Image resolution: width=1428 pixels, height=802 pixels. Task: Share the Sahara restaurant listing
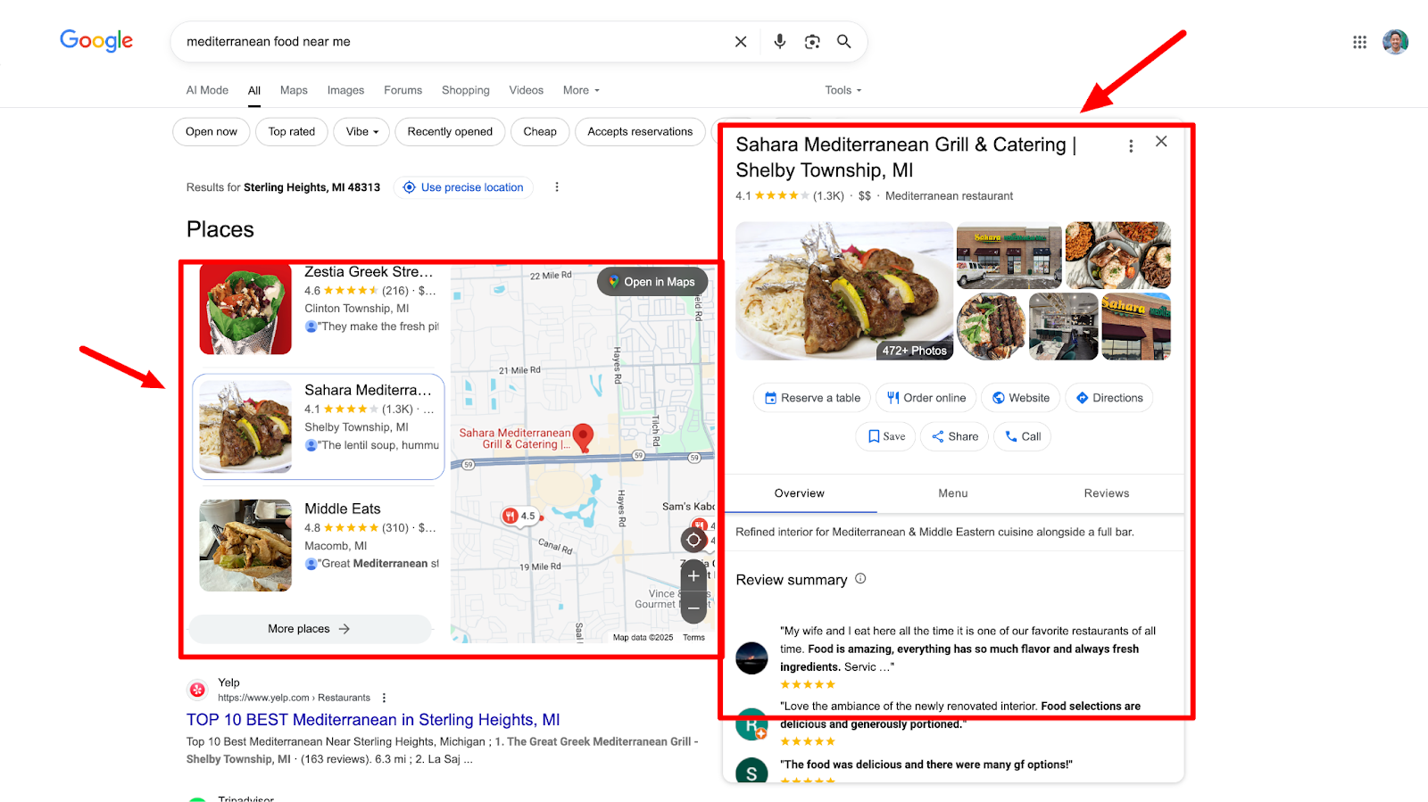coord(954,436)
